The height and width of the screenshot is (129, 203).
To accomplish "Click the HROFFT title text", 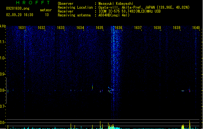I will pos(33,3).
